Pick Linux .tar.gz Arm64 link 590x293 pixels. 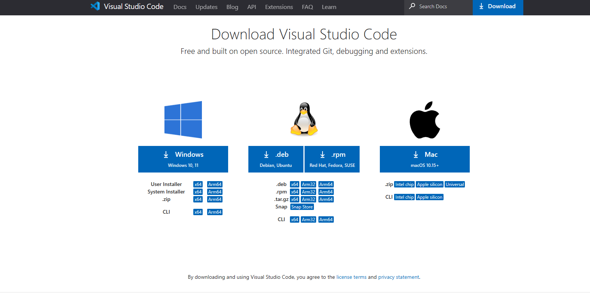(326, 199)
